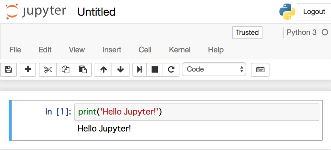Open the Edit menu
331x150 pixels.
coord(45,50)
